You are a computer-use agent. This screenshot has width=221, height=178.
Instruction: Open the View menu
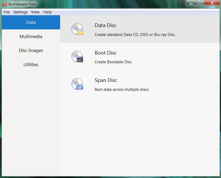point(35,12)
